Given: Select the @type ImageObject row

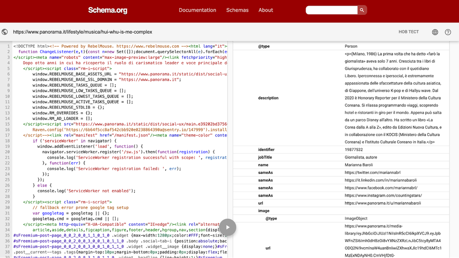Looking at the screenshot, I should (x=341, y=218).
